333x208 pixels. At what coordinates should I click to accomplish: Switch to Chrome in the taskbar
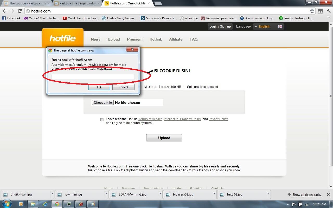coord(57,204)
